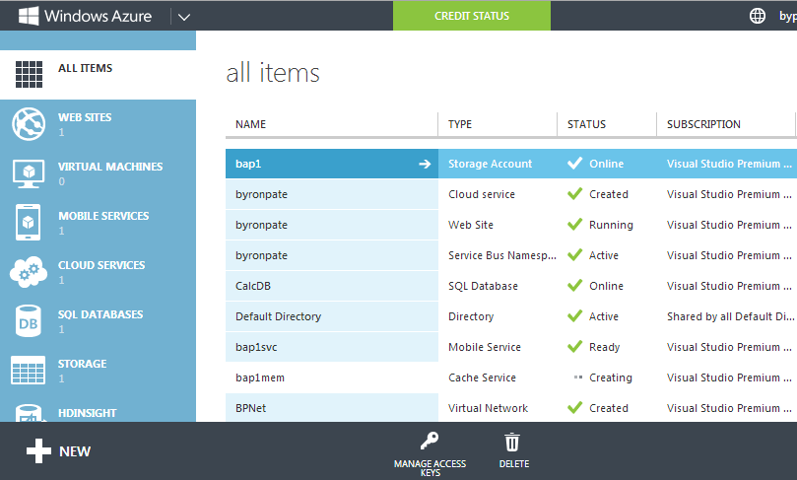Screen dimensions: 797x480
Task: Click the SQL Databases DB icon
Action: tap(29, 321)
